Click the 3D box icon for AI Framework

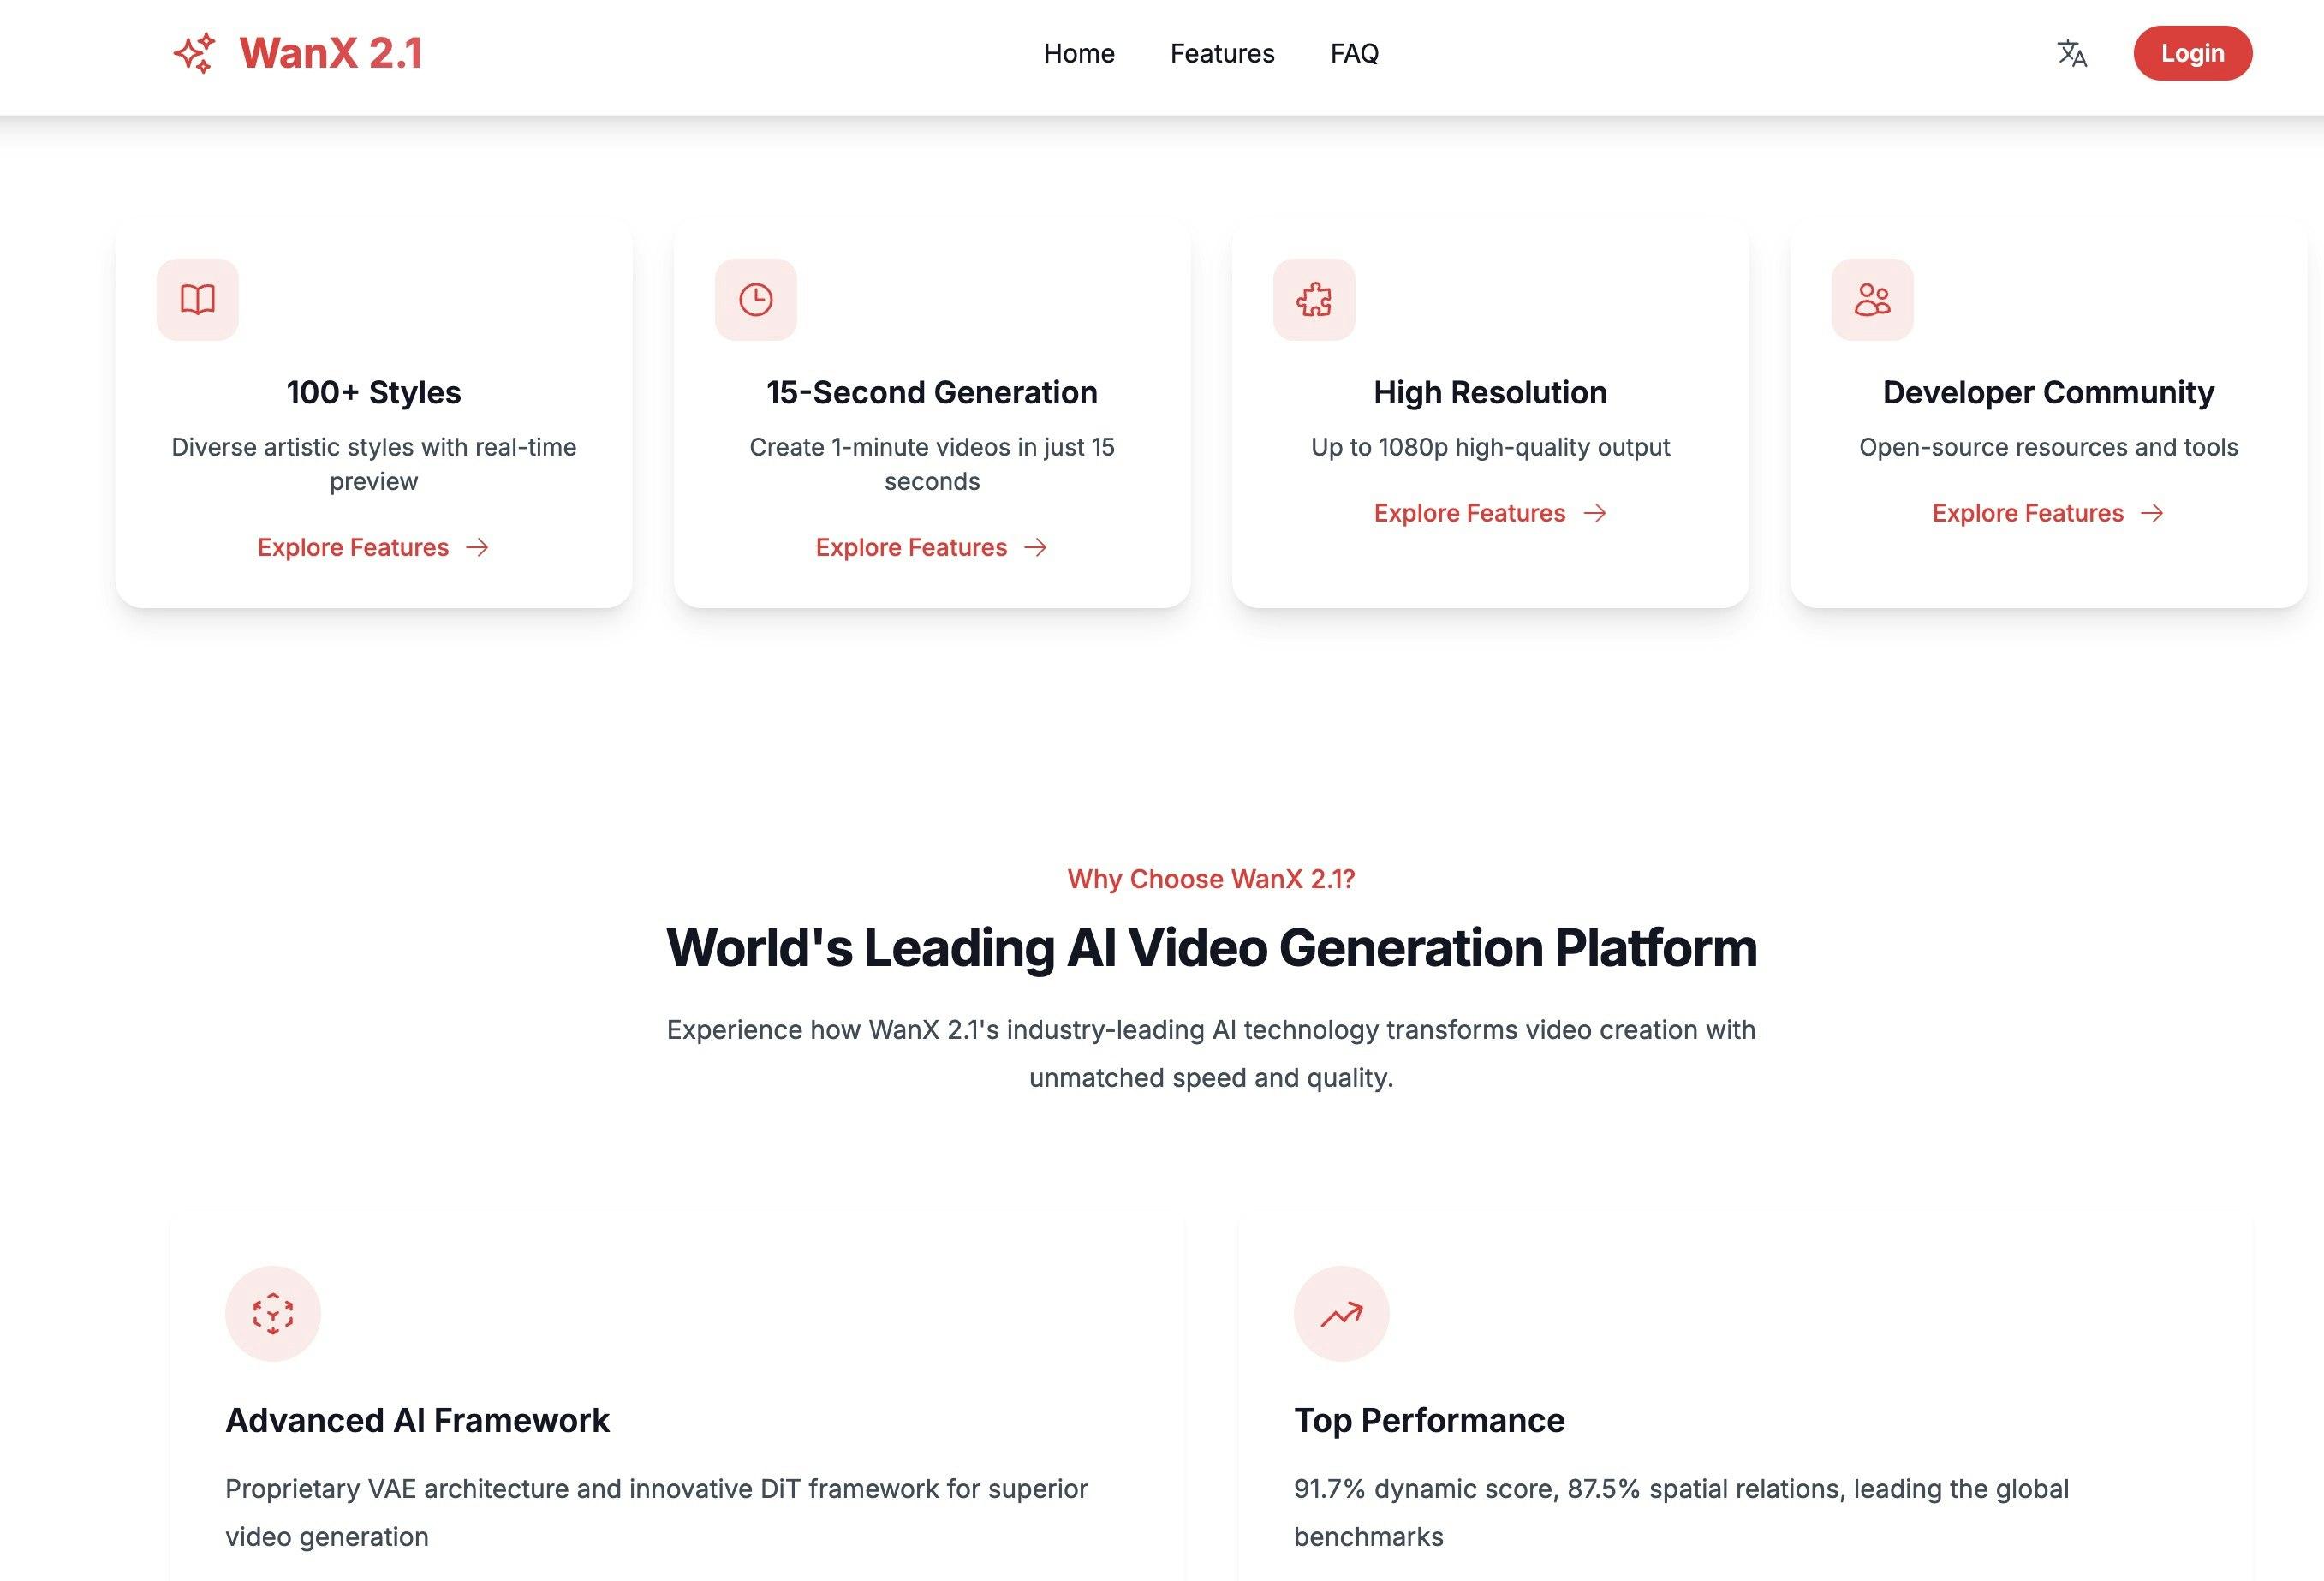click(273, 1313)
